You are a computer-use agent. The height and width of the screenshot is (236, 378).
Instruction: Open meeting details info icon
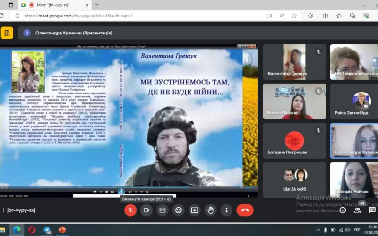[343, 210]
